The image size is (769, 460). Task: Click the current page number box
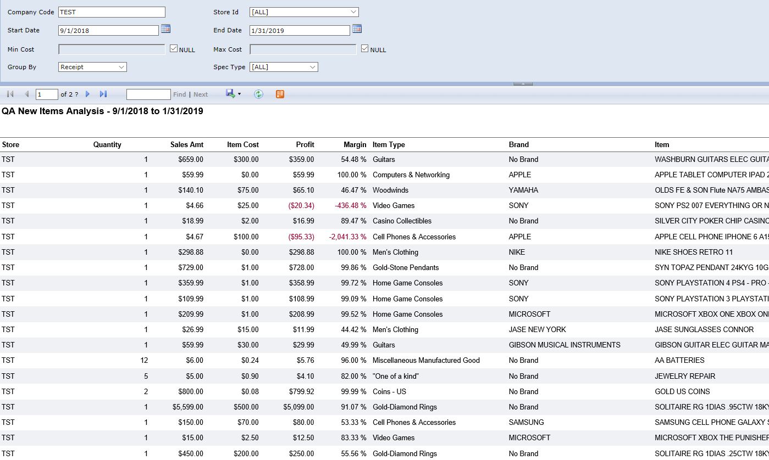47,94
